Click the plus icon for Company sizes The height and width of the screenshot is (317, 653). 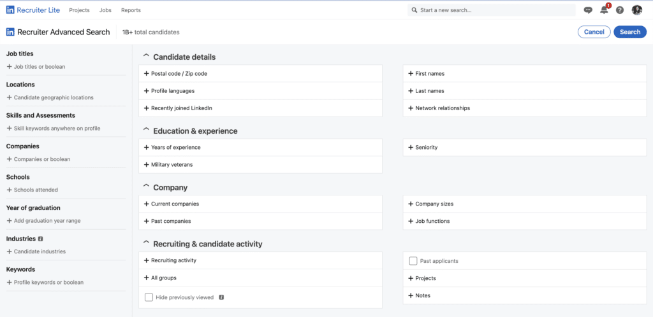(x=411, y=204)
